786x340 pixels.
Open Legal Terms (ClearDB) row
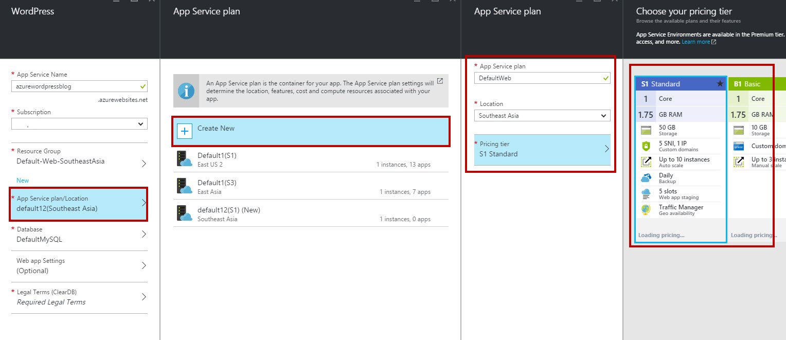pos(79,297)
